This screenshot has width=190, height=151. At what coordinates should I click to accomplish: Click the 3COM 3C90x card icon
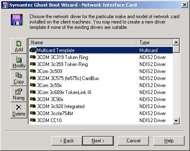[x=33, y=99]
